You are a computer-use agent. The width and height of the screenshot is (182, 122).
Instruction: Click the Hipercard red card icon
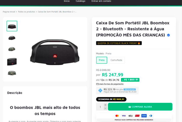click(137, 116)
